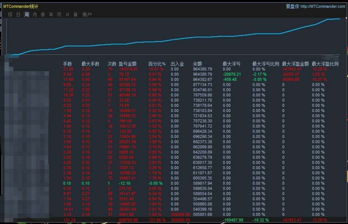Show the 年 (yearly) statistics tab

coord(51,15)
